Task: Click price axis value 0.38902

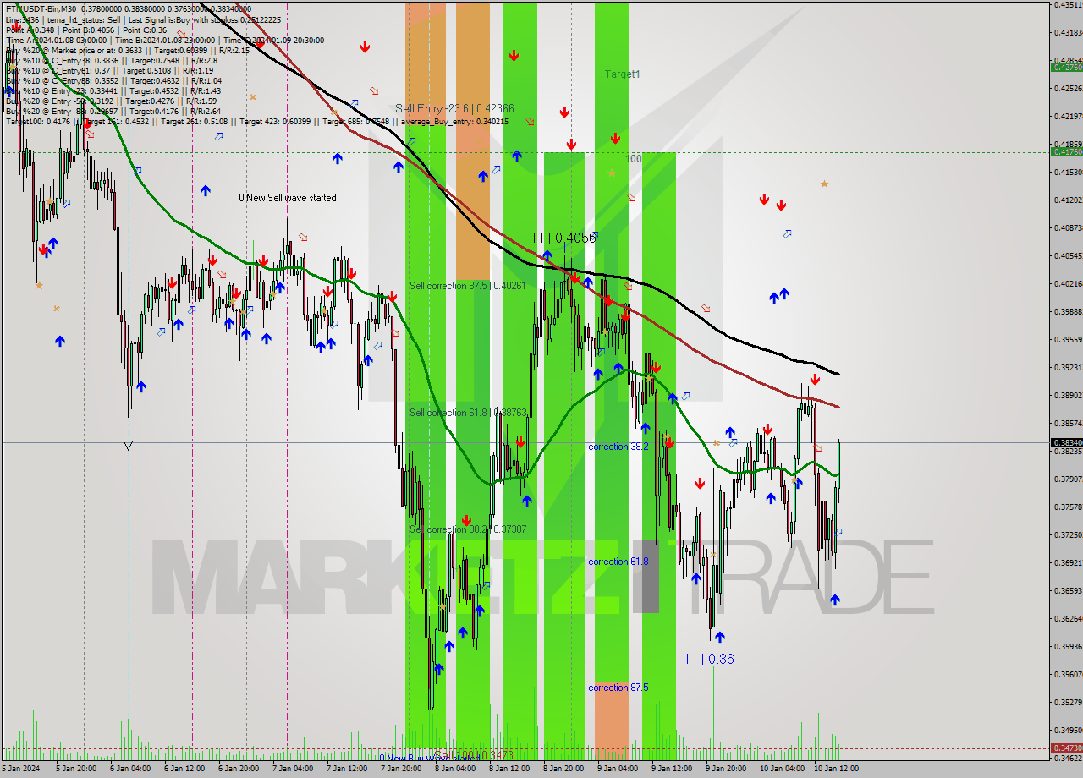Action: coord(1068,396)
